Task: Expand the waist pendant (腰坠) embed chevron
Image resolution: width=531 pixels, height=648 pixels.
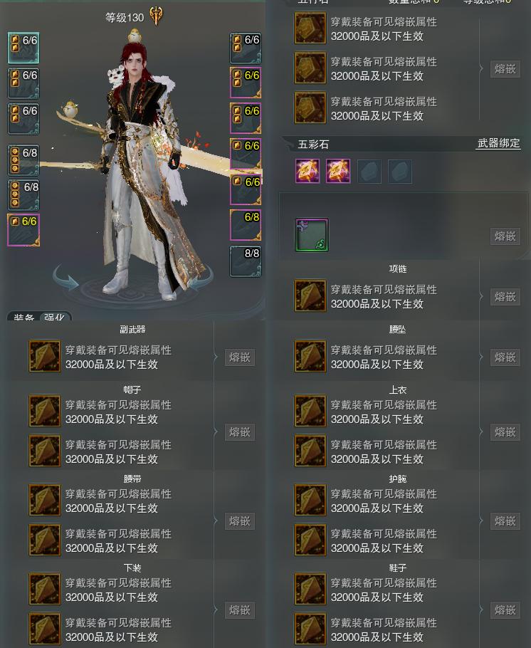Action: tap(481, 357)
